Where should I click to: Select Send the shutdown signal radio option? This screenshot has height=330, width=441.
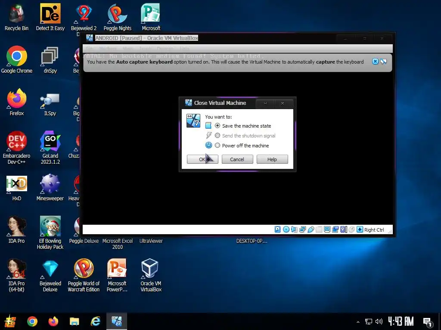click(x=217, y=135)
